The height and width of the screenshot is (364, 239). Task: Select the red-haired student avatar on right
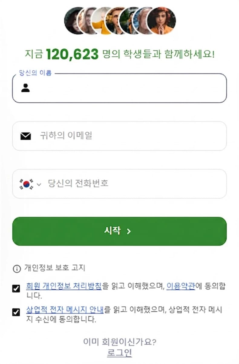[x=161, y=21]
